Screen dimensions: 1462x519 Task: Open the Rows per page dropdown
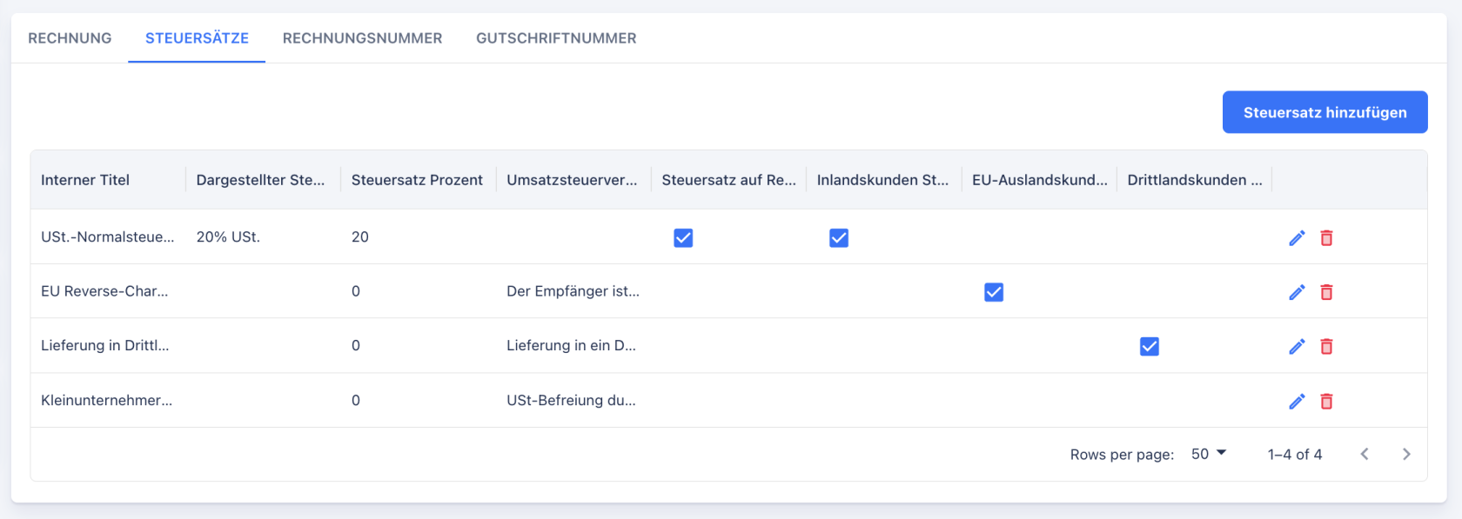click(x=1208, y=454)
